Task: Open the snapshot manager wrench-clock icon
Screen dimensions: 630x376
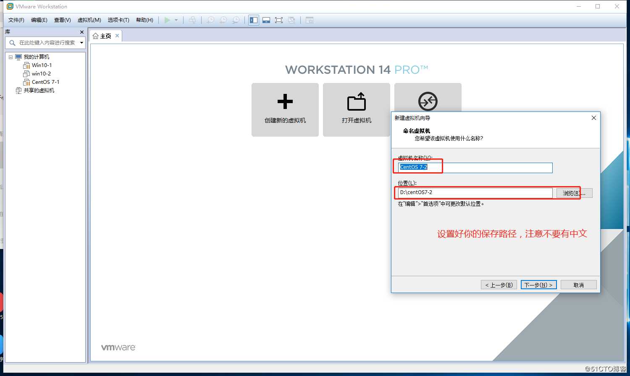Action: [x=236, y=20]
